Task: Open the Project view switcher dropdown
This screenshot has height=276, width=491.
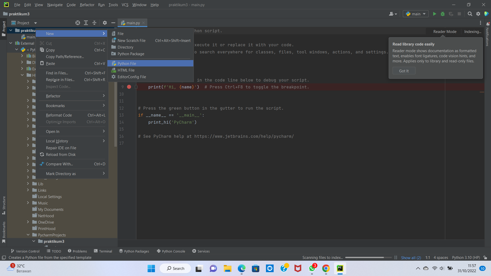Action: (35, 23)
